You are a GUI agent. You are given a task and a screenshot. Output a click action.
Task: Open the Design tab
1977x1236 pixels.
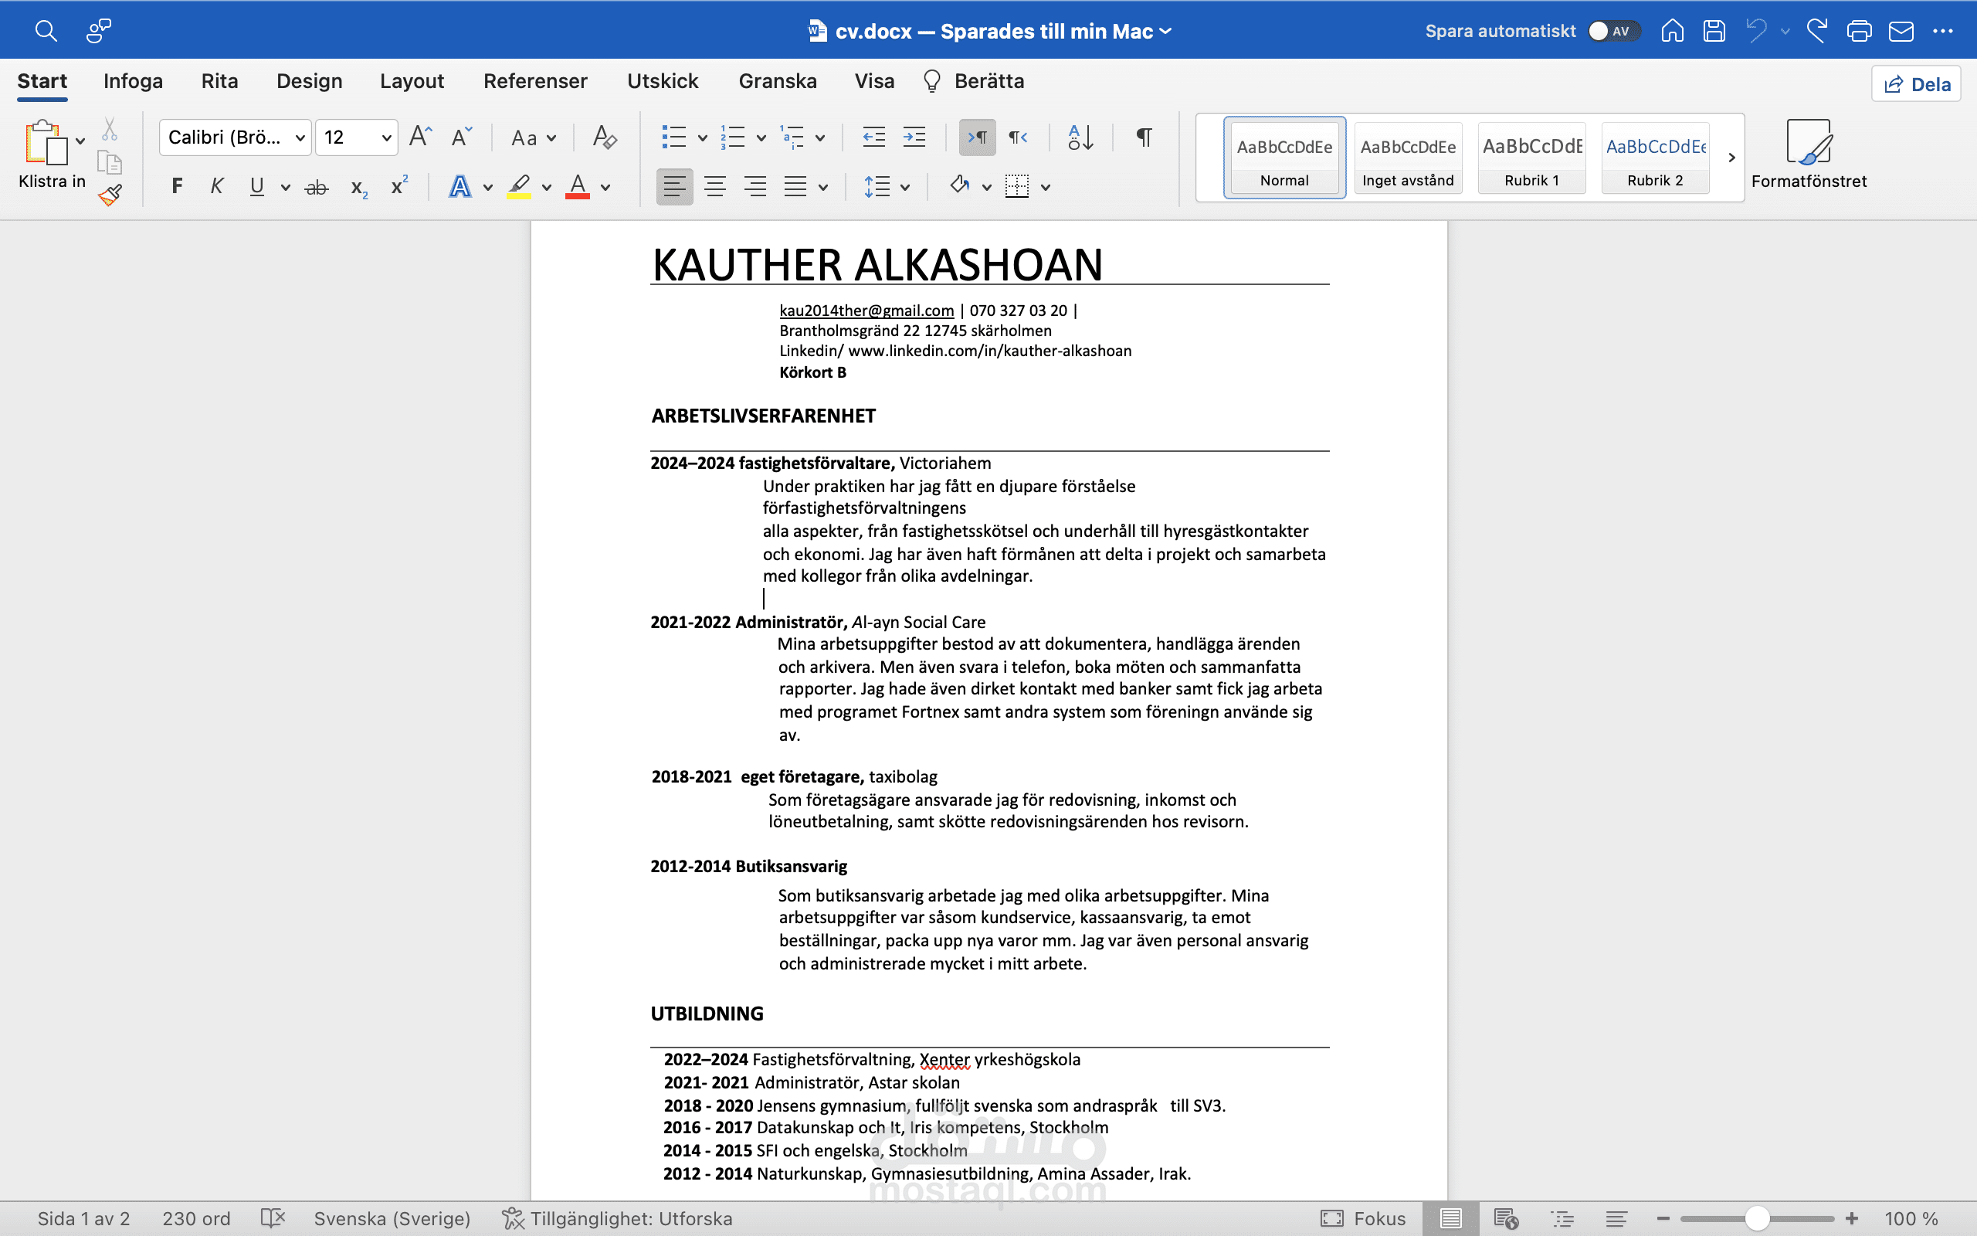click(309, 81)
